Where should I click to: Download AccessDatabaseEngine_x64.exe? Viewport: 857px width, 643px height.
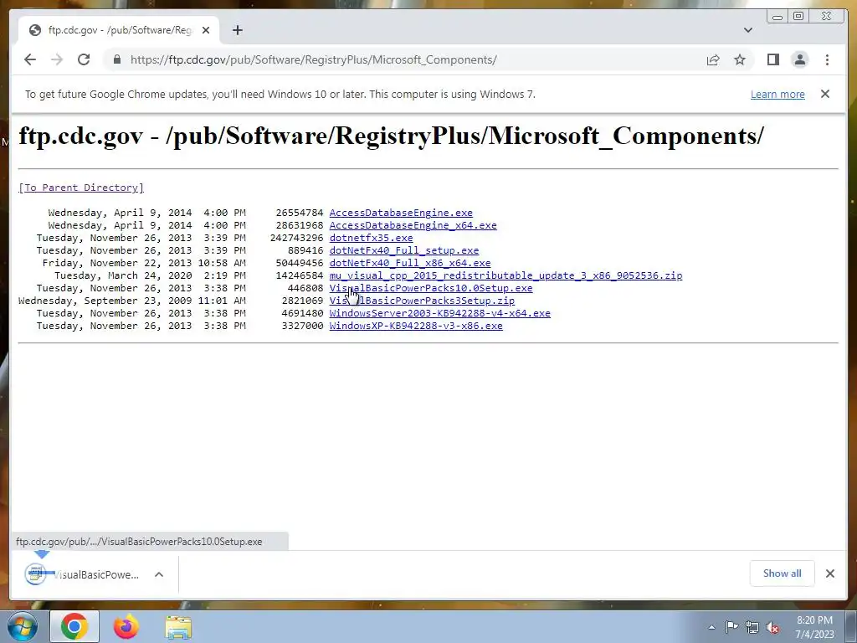pos(413,225)
